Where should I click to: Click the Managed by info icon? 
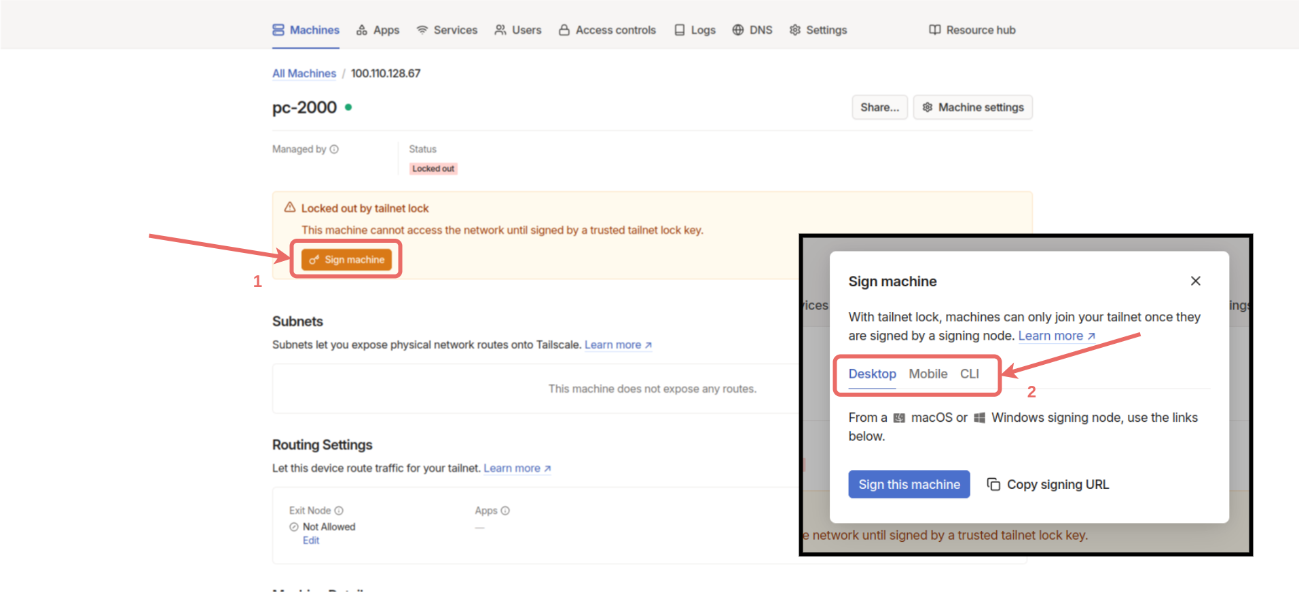pyautogui.click(x=334, y=149)
